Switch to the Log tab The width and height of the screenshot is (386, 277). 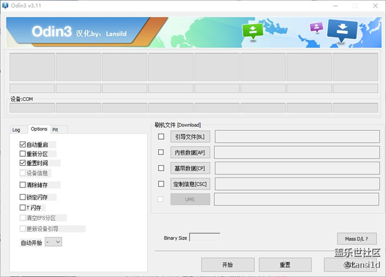(16, 130)
